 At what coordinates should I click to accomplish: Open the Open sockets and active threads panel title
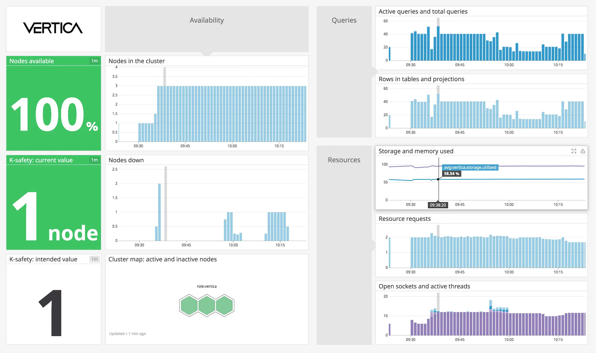tap(424, 286)
